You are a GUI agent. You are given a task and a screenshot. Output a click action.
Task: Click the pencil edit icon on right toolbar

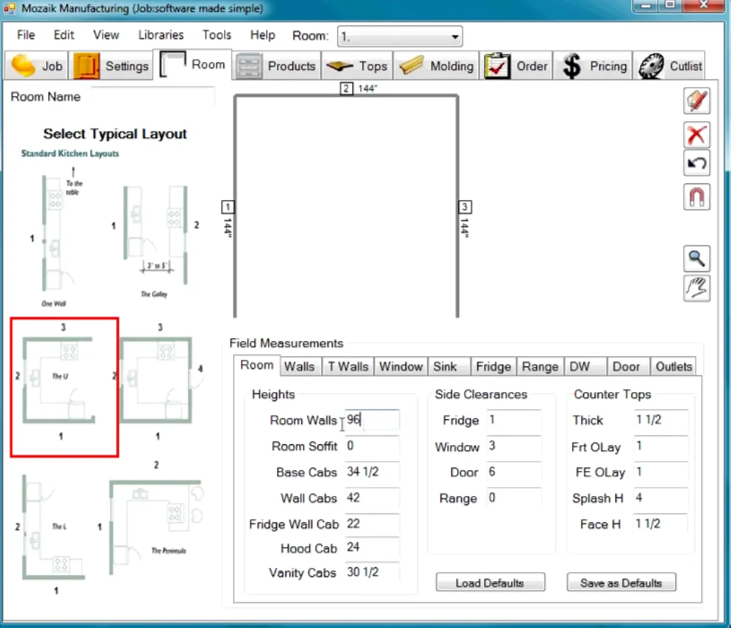pos(696,101)
